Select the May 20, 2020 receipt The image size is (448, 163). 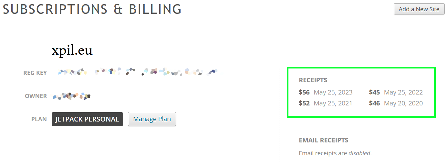[403, 103]
